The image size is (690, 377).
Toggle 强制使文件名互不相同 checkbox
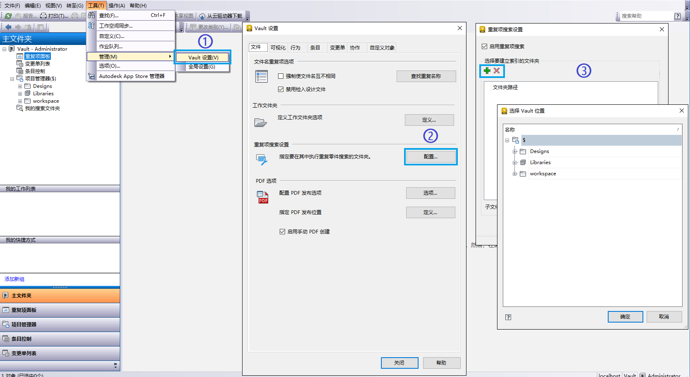(x=281, y=76)
